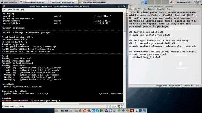This screenshot has width=202, height=113.
Task: Click '## Make Amount of Installed Kernels Permanent' line
Action: pyautogui.click(x=163, y=51)
